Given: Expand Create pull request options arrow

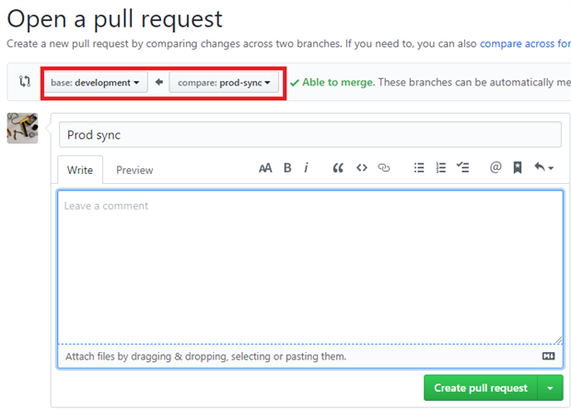Looking at the screenshot, I should [x=550, y=388].
